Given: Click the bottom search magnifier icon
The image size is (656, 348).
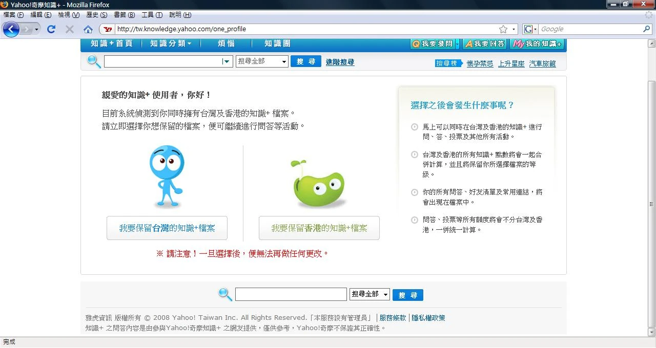Looking at the screenshot, I should click(x=225, y=294).
